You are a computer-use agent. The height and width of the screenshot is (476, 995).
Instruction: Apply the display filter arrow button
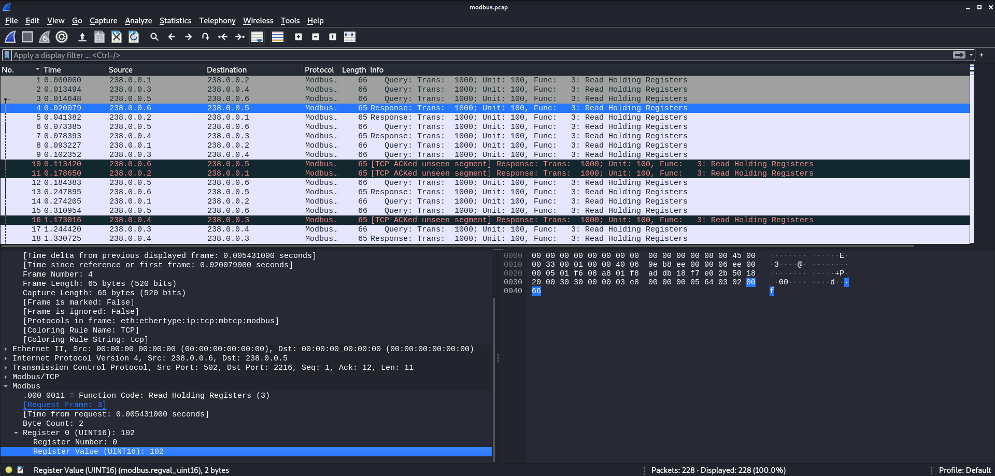click(x=959, y=55)
